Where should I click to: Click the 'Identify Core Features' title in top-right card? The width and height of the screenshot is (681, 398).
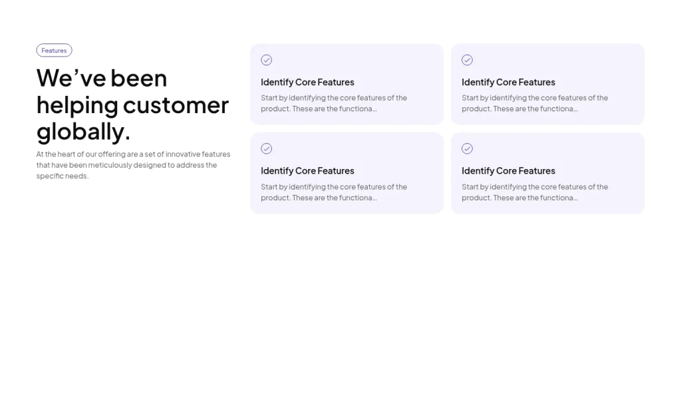click(x=508, y=82)
